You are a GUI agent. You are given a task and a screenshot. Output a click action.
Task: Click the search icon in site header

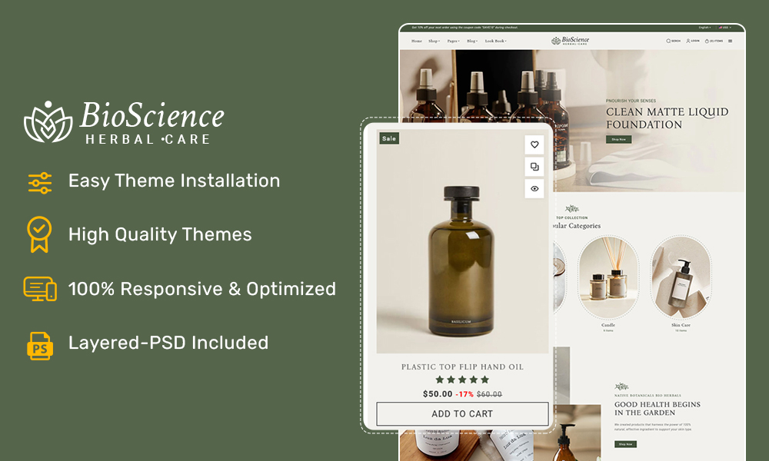click(x=673, y=41)
